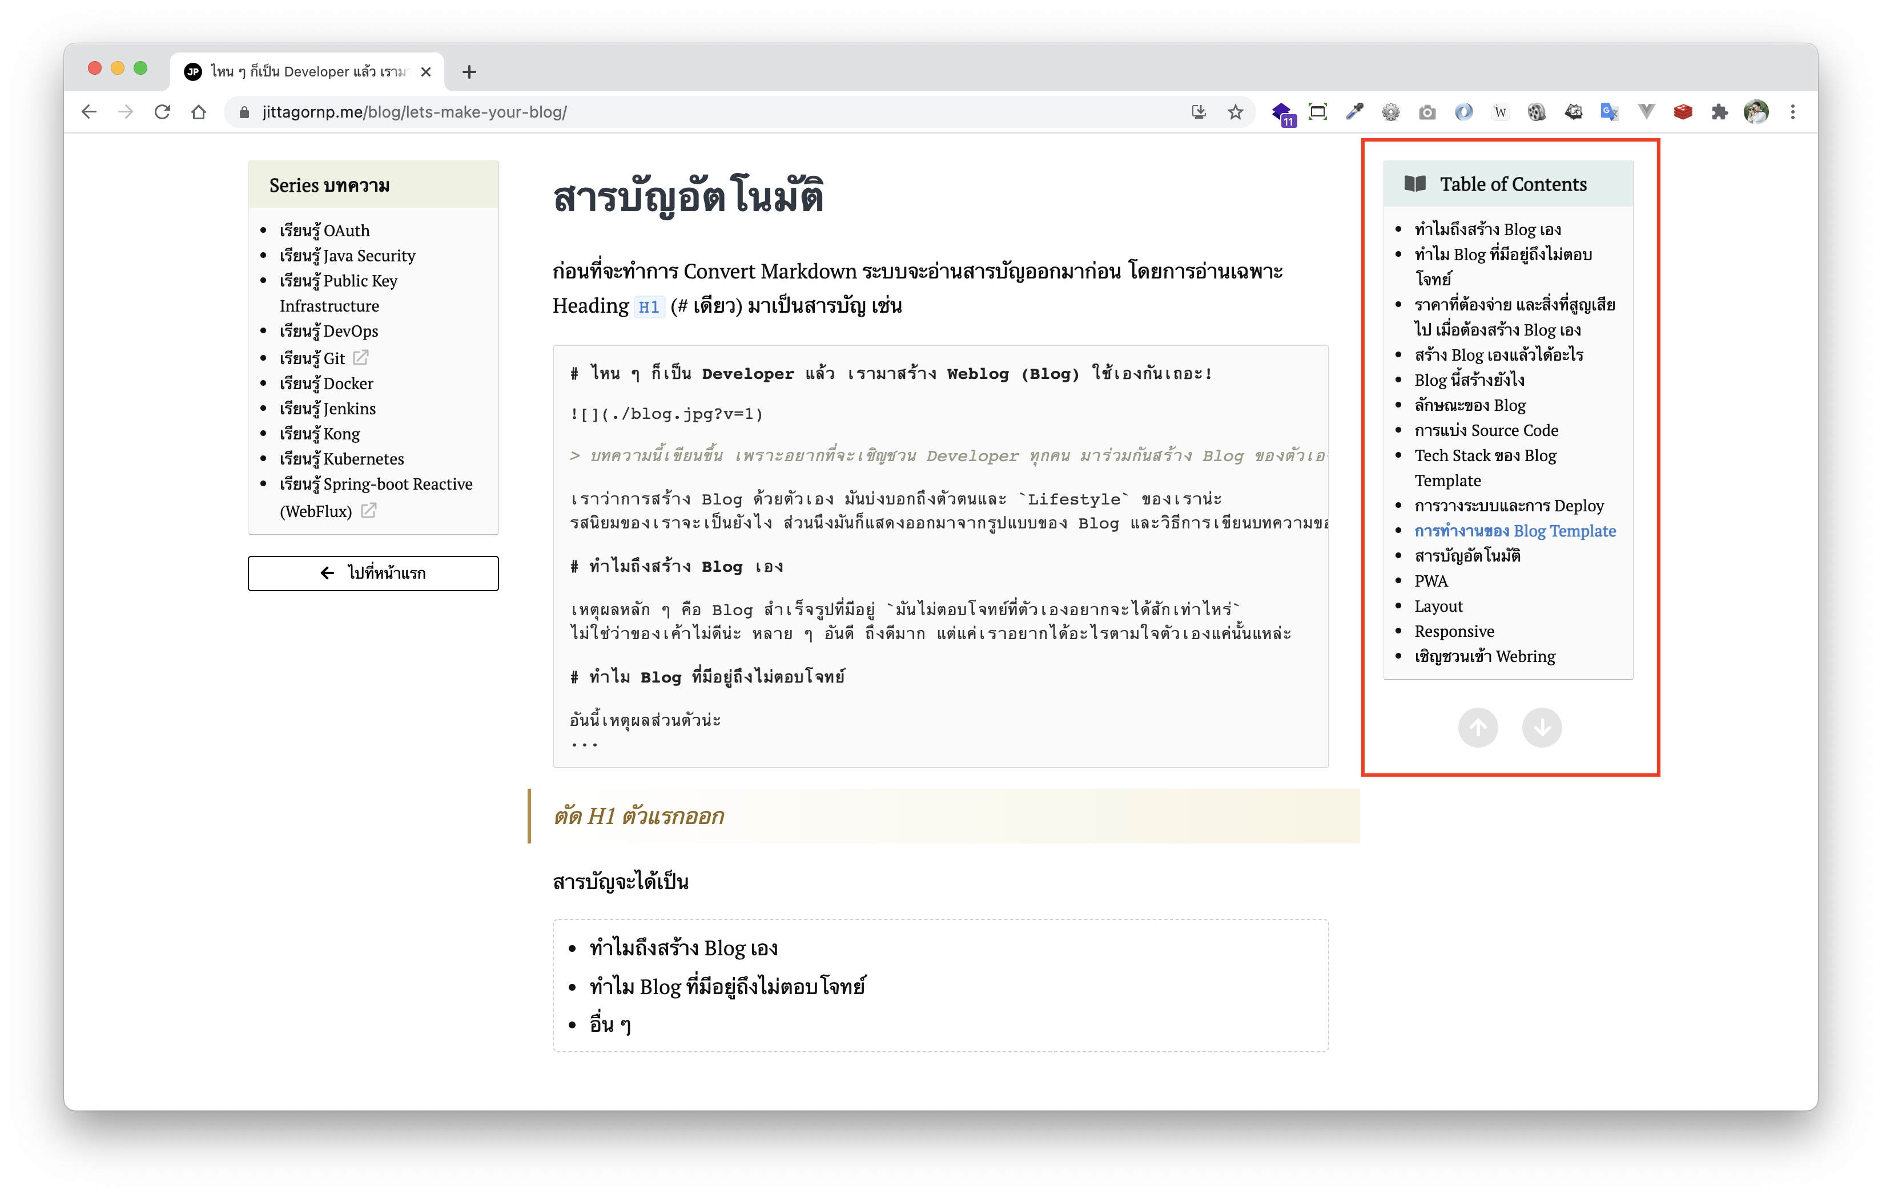The width and height of the screenshot is (1882, 1195).
Task: Open the เรียนรู้ Docker series link
Action: [327, 383]
